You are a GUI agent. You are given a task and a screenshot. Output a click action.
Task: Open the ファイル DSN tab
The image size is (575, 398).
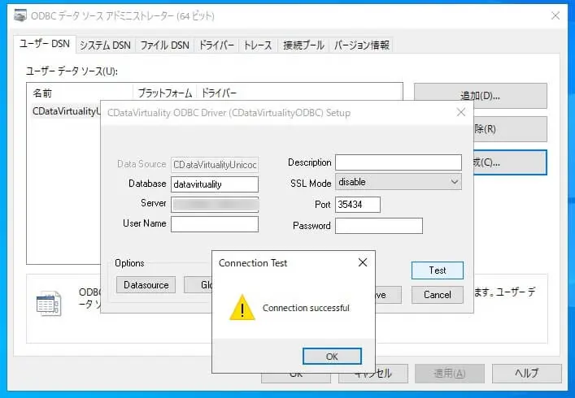(164, 45)
